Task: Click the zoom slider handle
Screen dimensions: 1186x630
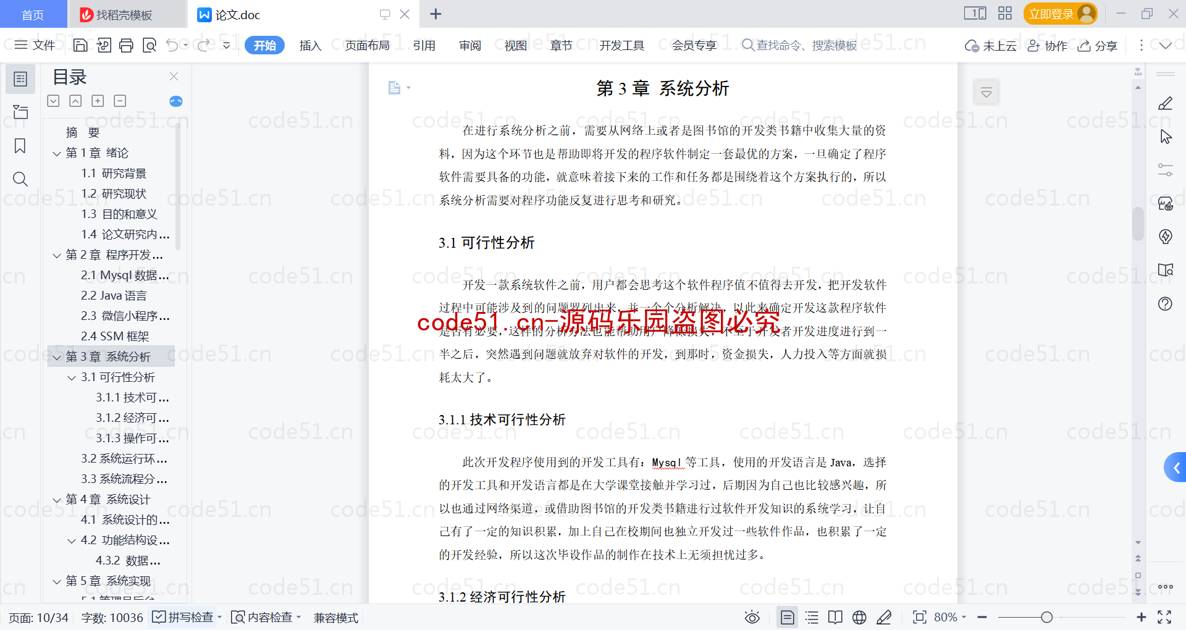Action: (1046, 617)
